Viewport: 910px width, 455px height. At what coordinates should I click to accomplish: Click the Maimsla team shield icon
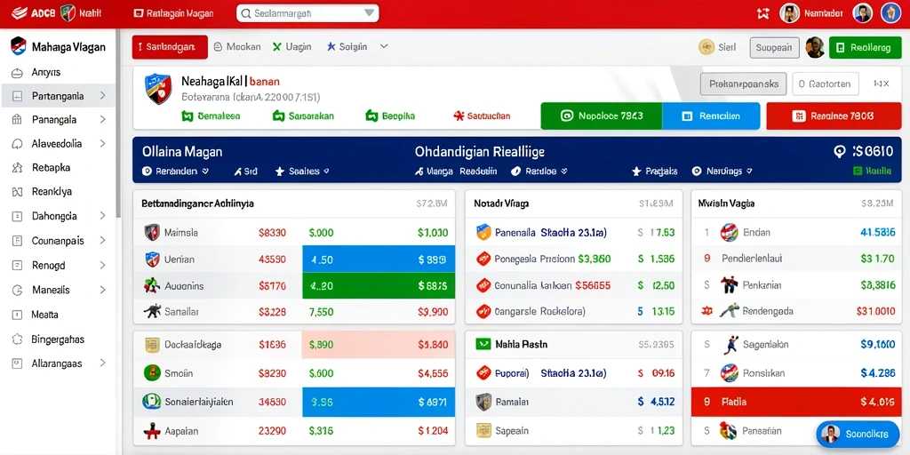[151, 233]
